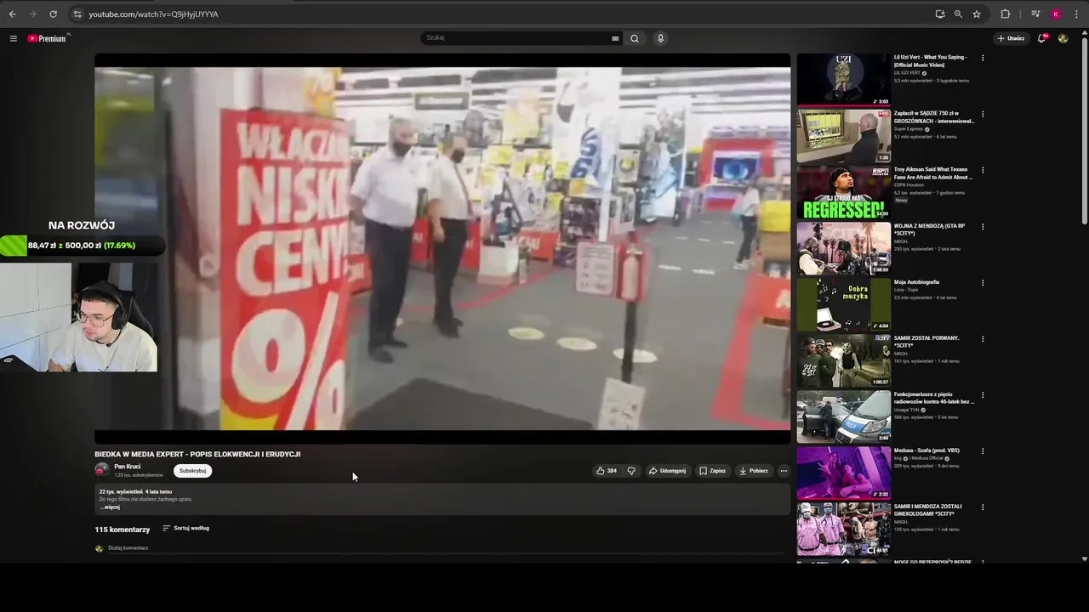This screenshot has width=1089, height=612.
Task: Open ESPN Houston channel name
Action: tap(909, 185)
